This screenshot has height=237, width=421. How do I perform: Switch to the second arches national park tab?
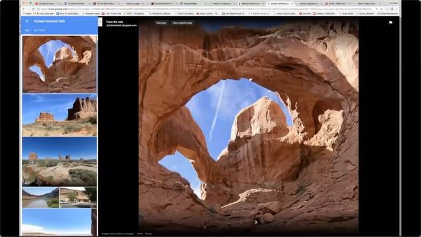(x=309, y=4)
